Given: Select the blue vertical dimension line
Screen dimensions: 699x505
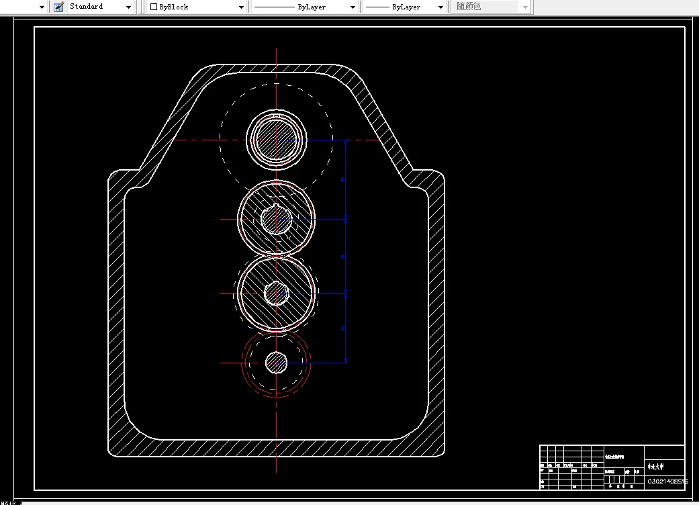Looking at the screenshot, I should [x=346, y=251].
